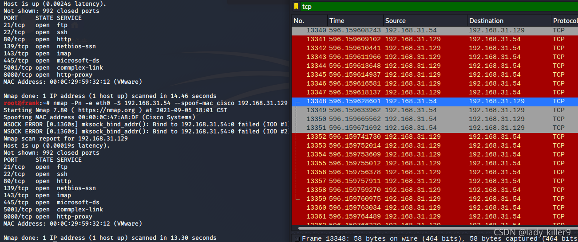578x242 pixels.
Task: Expand the Frame 13348 details tree
Action: coord(297,239)
